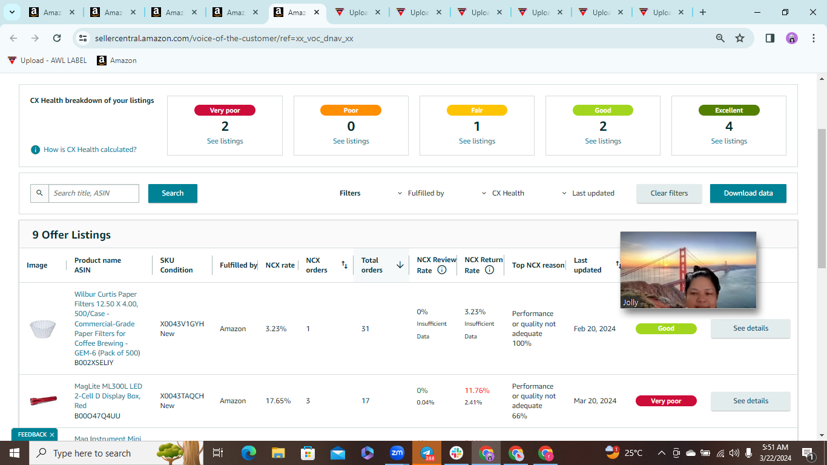Click the Search title, ASIN field
The width and height of the screenshot is (827, 465).
[94, 193]
